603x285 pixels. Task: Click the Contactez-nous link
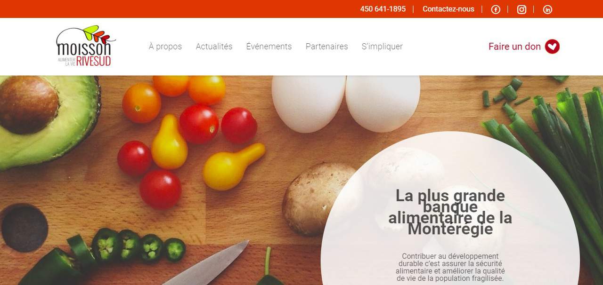pyautogui.click(x=448, y=9)
